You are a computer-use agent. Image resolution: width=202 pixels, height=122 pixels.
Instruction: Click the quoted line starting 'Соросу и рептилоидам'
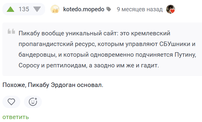(89, 66)
